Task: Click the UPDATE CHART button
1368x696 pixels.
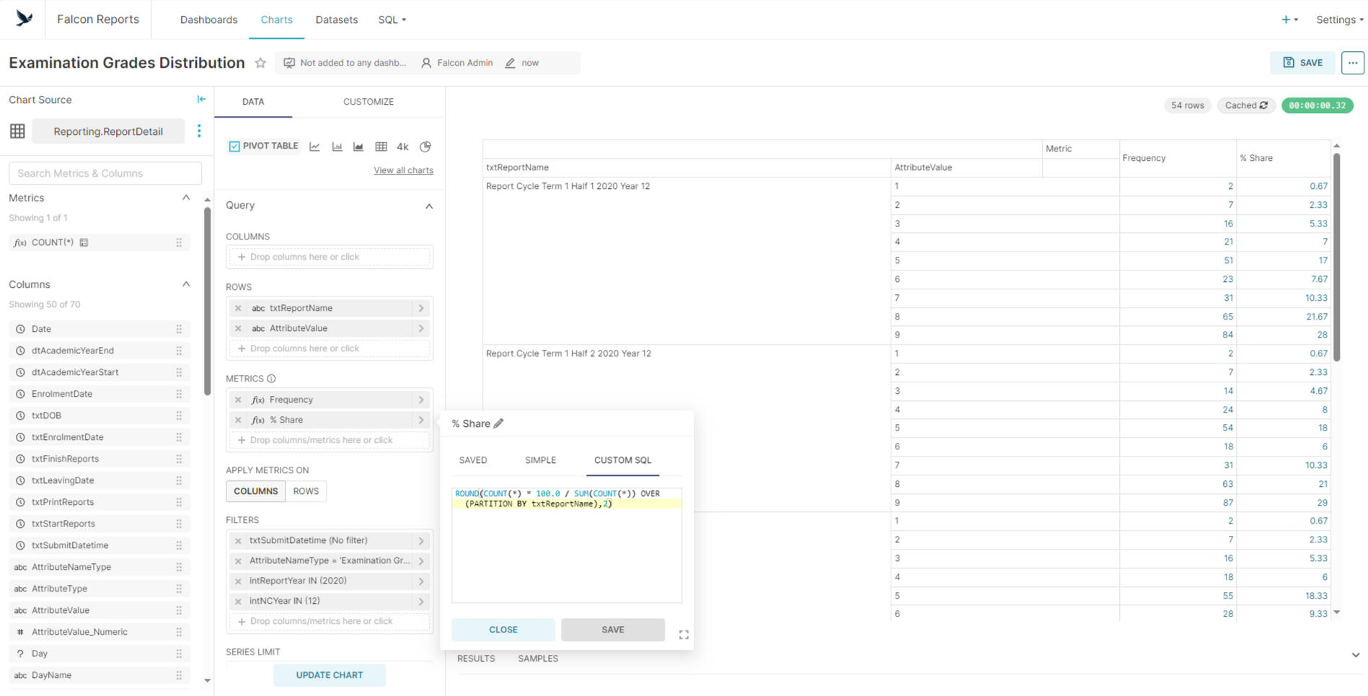Action: point(329,675)
